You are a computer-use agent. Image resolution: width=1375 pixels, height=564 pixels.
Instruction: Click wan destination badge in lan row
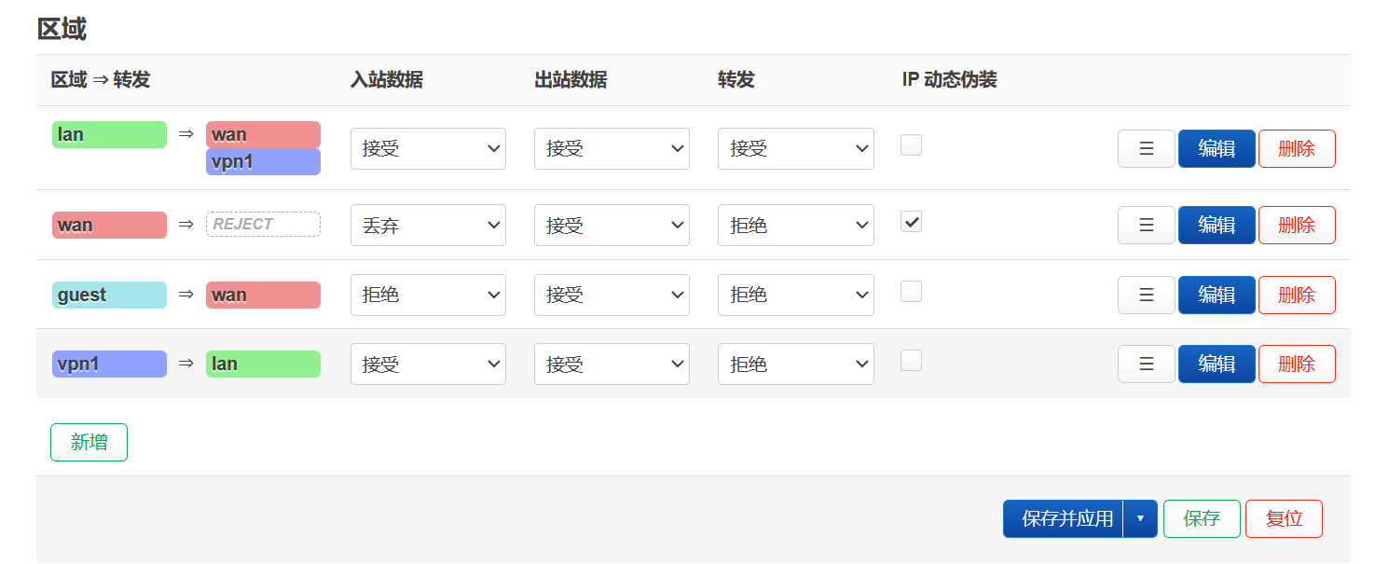[263, 134]
